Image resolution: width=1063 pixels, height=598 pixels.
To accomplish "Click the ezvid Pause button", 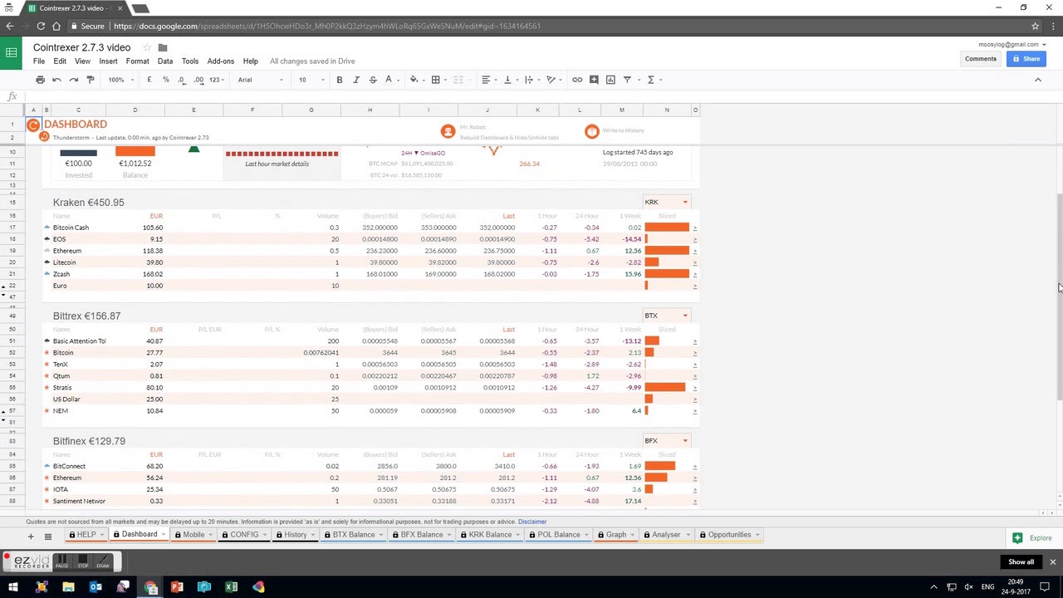I will tap(62, 562).
